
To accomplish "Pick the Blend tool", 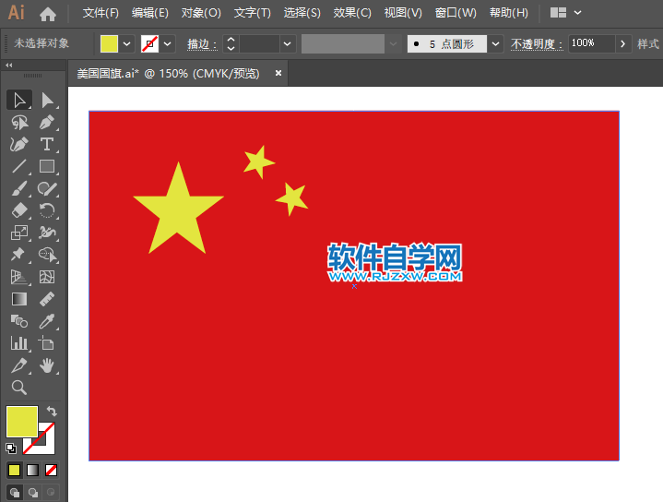I will (19, 321).
